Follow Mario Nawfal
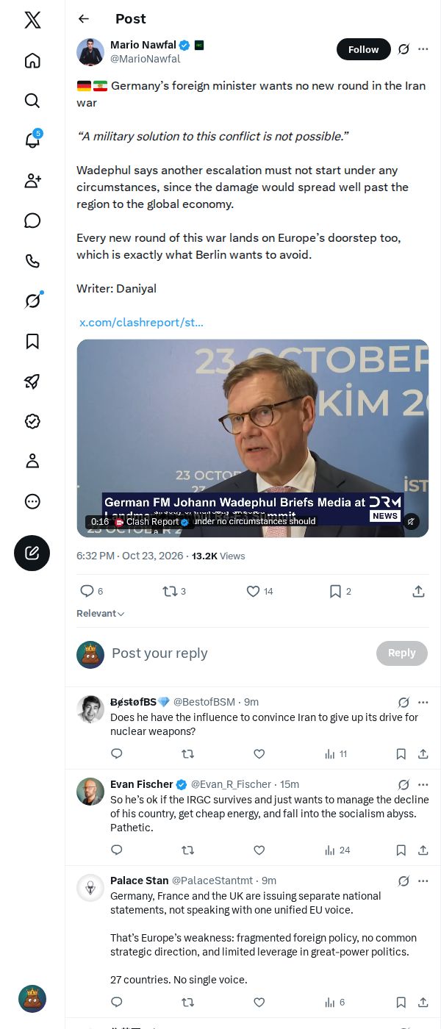441x1029 pixels. 363,49
